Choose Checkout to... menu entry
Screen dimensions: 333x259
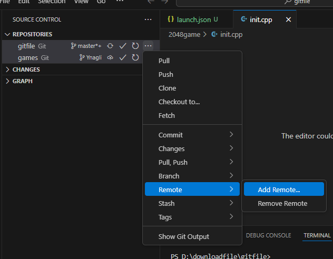[192, 102]
